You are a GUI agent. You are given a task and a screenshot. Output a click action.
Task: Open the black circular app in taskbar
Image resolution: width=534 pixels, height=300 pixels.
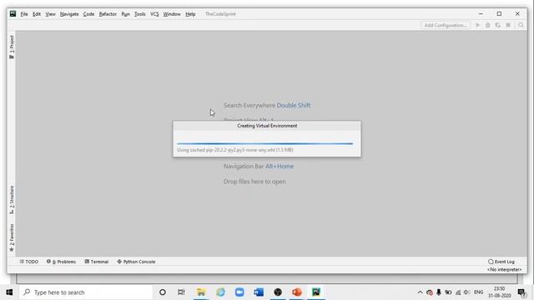point(278,292)
